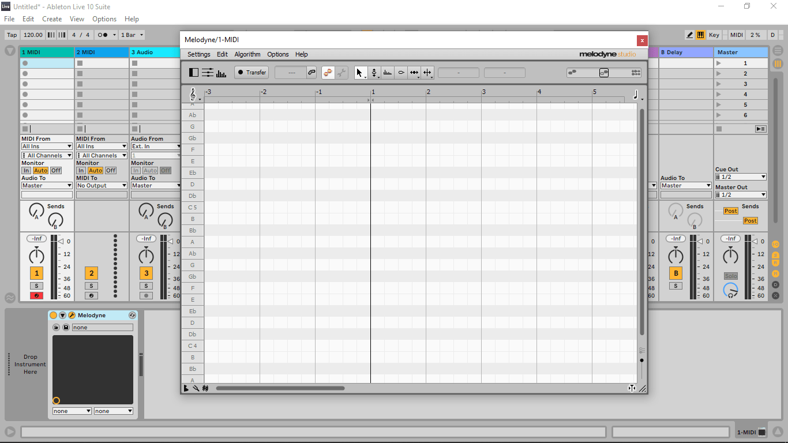Toggle Melodyne track pane icon
This screenshot has height=443, width=788.
pyautogui.click(x=194, y=73)
